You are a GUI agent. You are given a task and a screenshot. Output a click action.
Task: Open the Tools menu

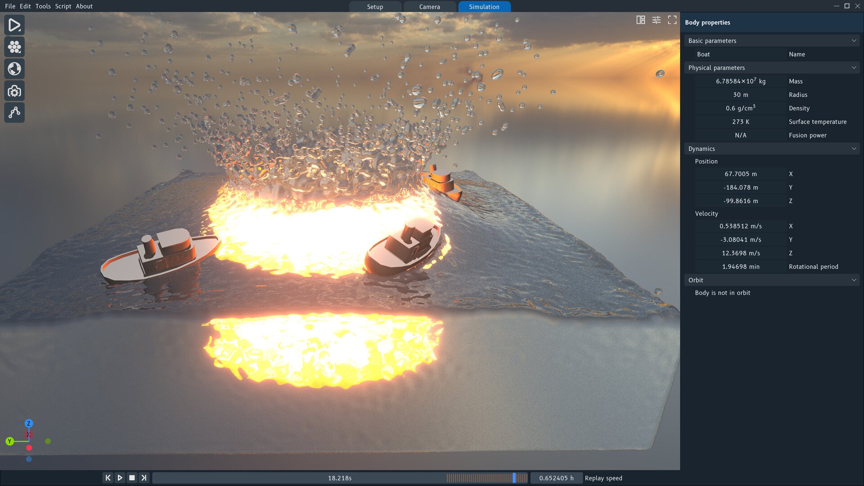point(43,6)
